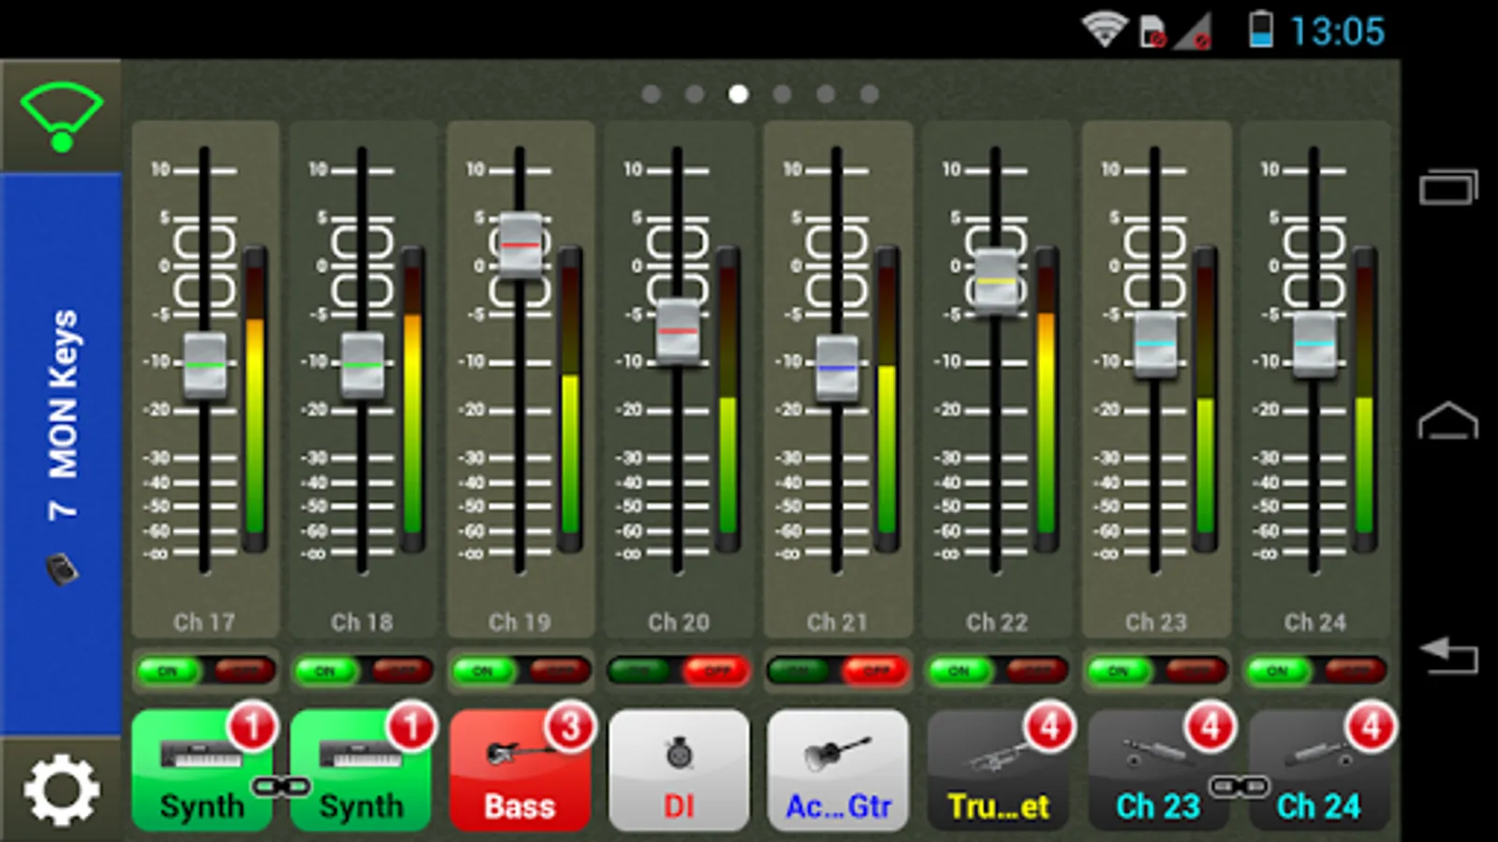Screen dimensions: 1498x842
Task: Select the Ac...Gtr acoustic guitar icon
Action: coord(838,770)
